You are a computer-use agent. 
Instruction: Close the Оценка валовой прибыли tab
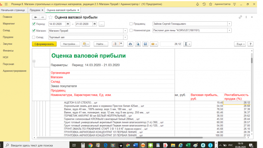tap(78, 10)
